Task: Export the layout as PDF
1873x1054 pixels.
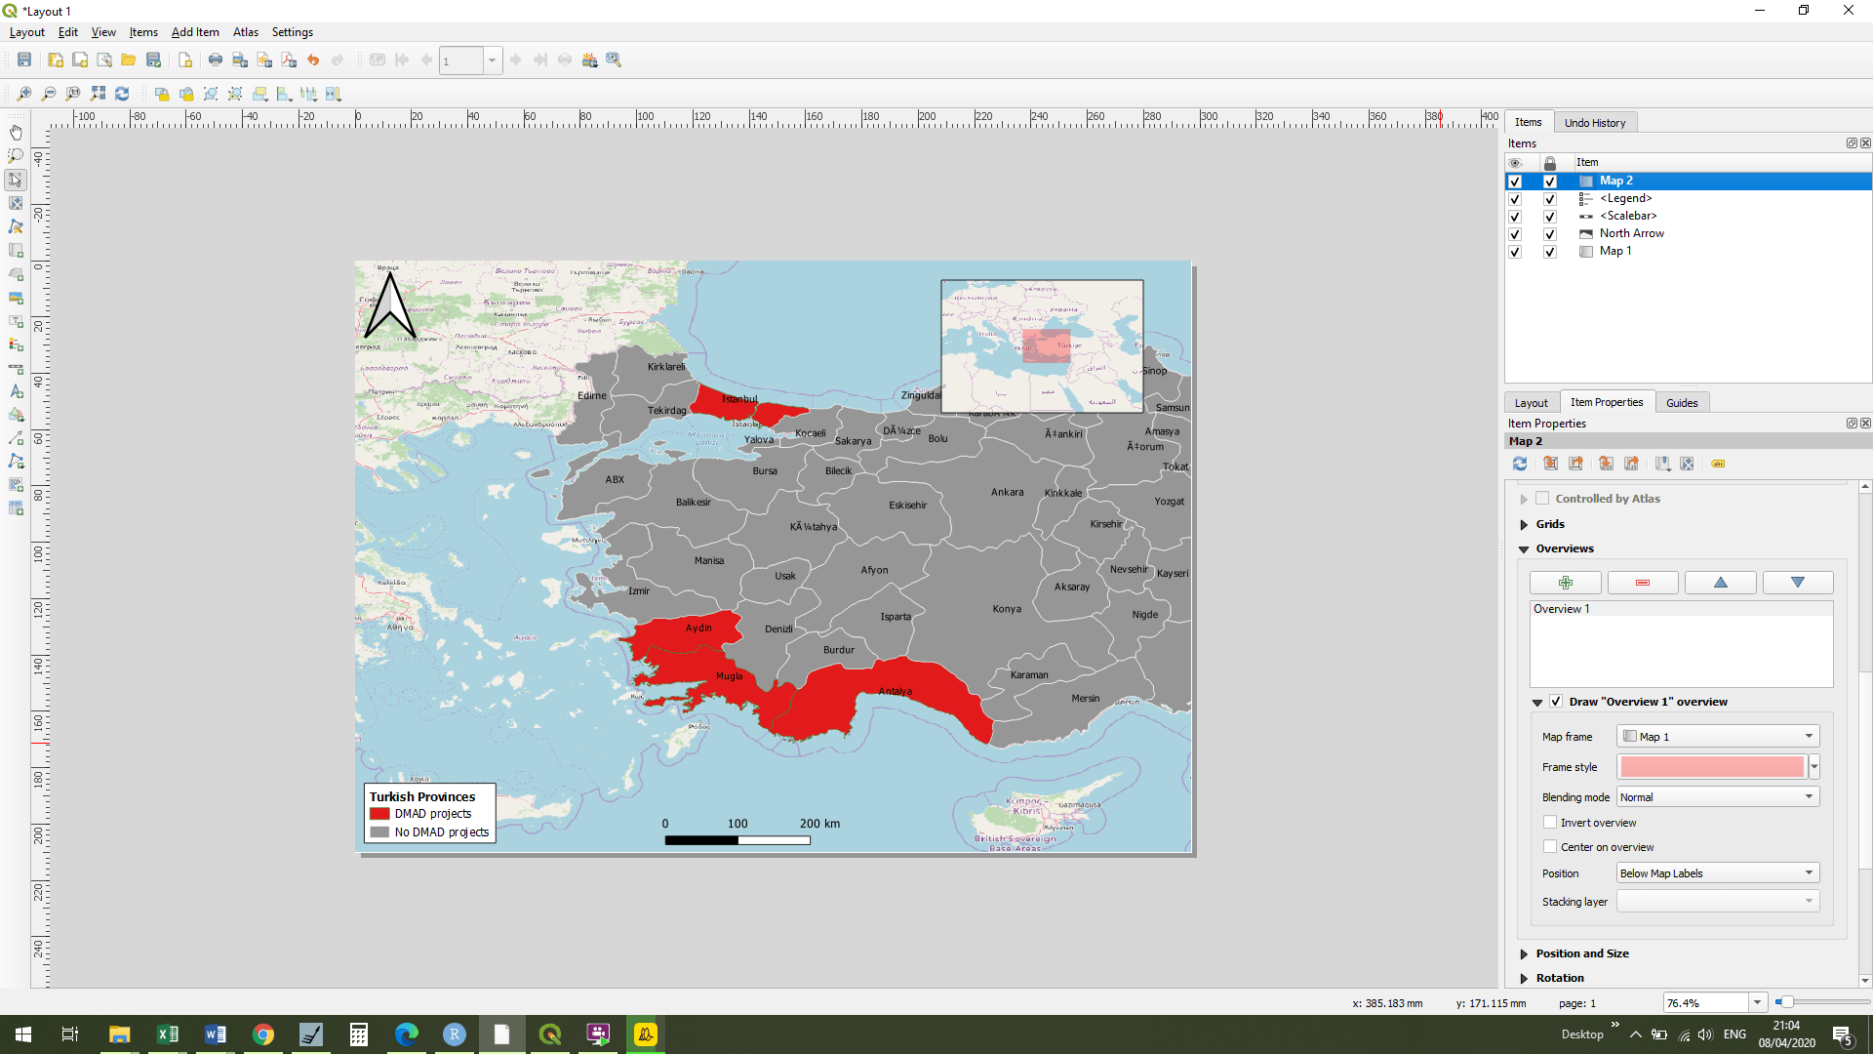Action: point(288,60)
